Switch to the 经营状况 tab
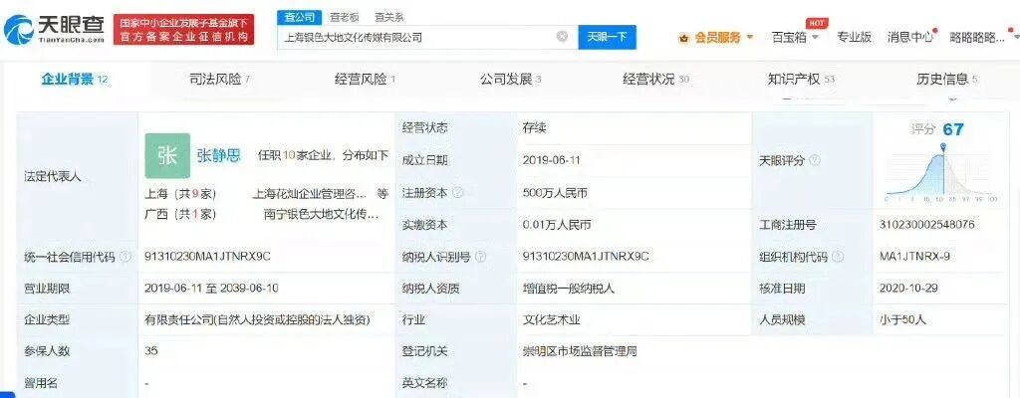1020x398 pixels. 656,80
